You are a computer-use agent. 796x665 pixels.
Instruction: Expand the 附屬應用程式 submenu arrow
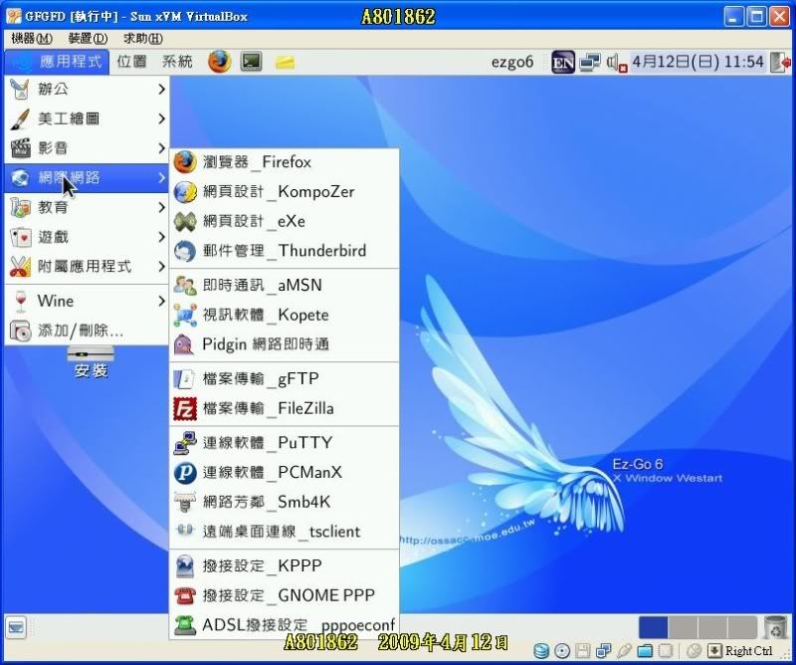click(161, 267)
